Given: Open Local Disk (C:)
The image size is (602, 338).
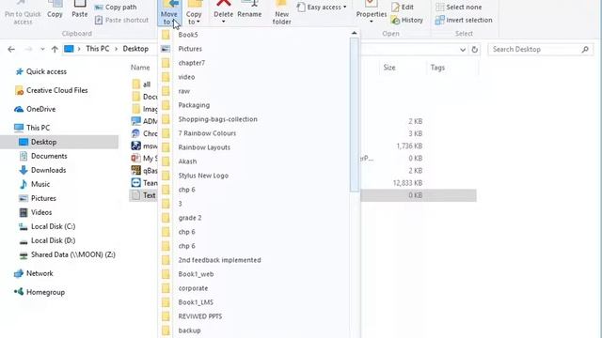Looking at the screenshot, I should 47,226.
